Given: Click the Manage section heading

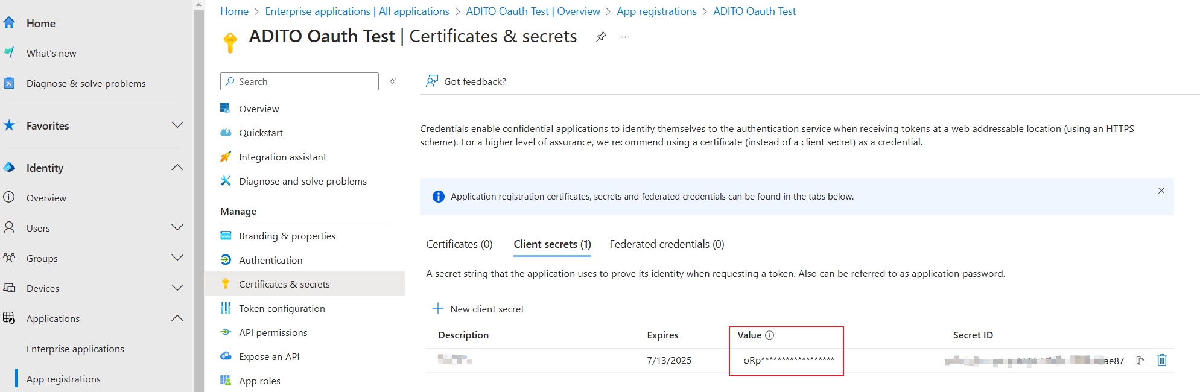Looking at the screenshot, I should tap(238, 211).
